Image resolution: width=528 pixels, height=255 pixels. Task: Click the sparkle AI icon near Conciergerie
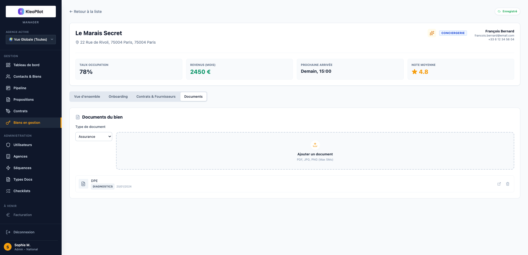click(432, 33)
